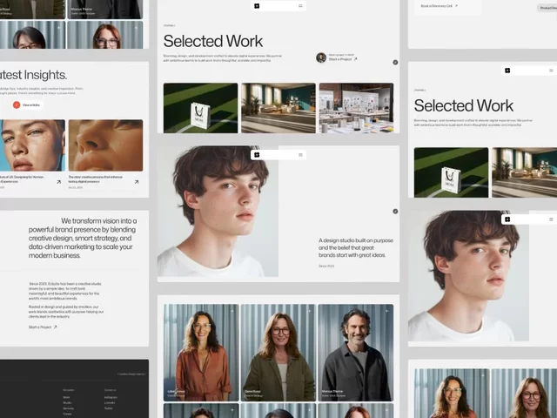Click the arrow icon beside 'The clear creative process' article
Viewport: 557px width, 418px height.
[137, 182]
